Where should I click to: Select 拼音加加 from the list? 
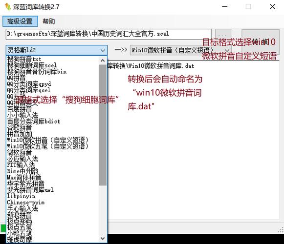click(52, 134)
